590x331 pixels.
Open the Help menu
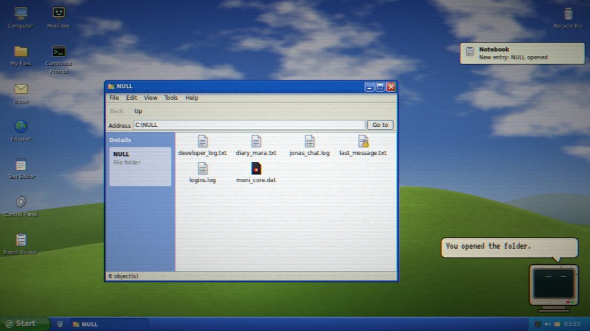[x=191, y=98]
